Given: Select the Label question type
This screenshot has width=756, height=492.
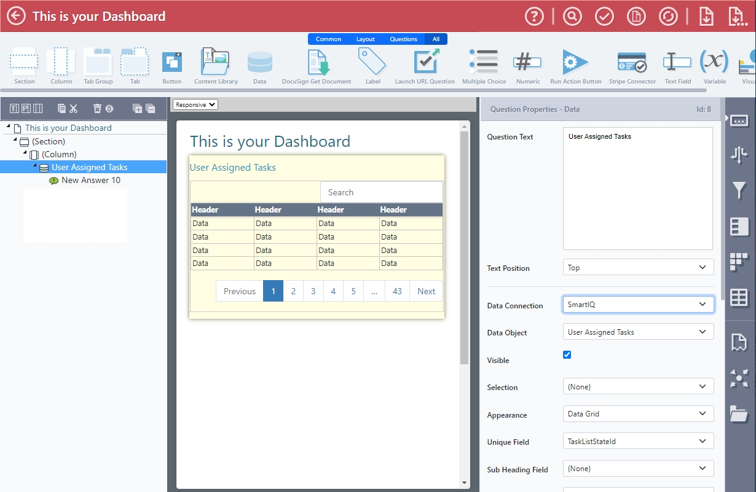Looking at the screenshot, I should 372,66.
